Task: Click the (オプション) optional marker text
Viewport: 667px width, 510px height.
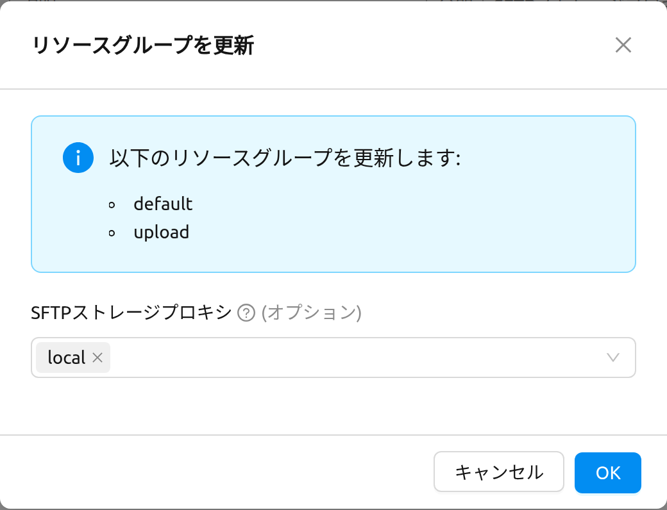Action: pyautogui.click(x=312, y=313)
